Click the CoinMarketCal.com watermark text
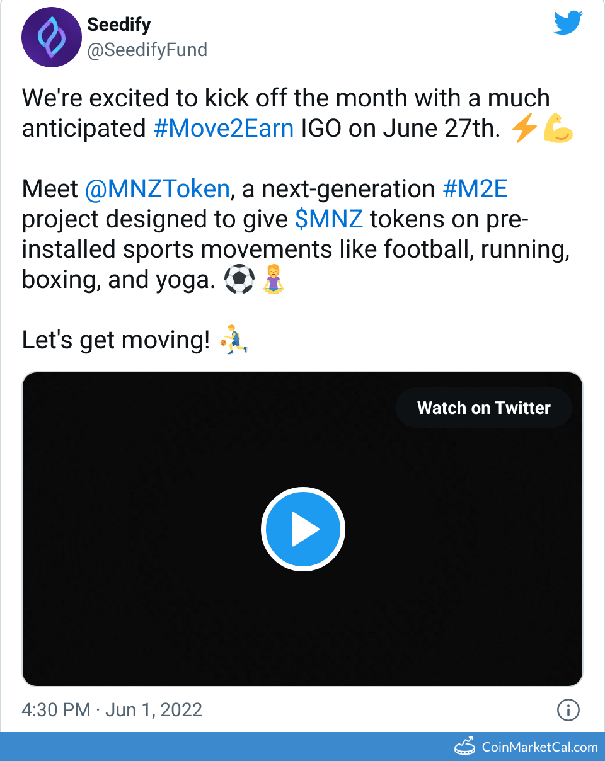 pos(539,747)
